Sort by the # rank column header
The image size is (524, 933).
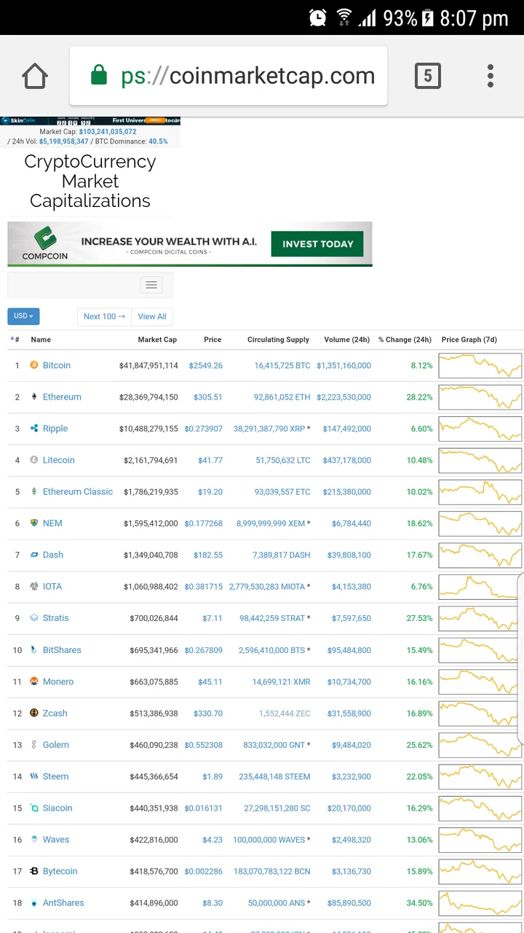pos(15,340)
